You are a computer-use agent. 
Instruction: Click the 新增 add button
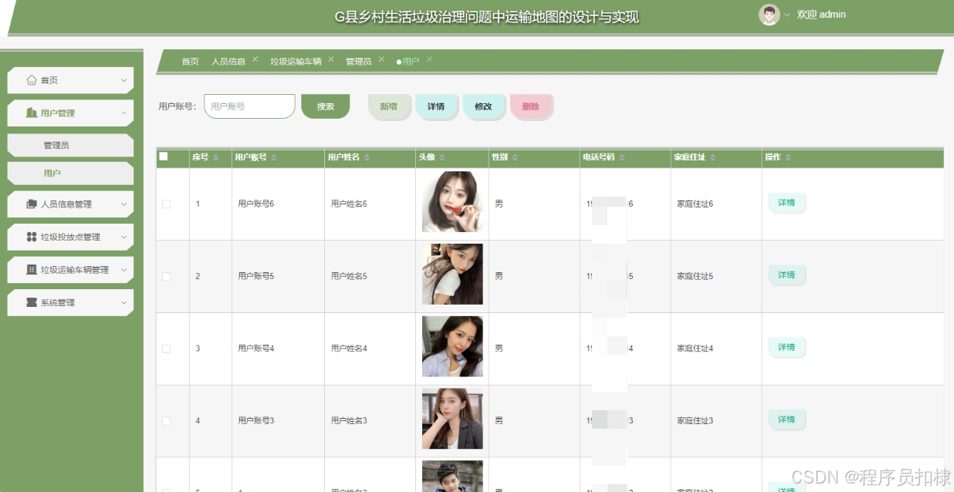click(388, 106)
